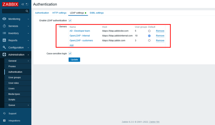Click host ldaps://ldap.zabbixdev.com
The image size is (215, 125).
pos(115,31)
